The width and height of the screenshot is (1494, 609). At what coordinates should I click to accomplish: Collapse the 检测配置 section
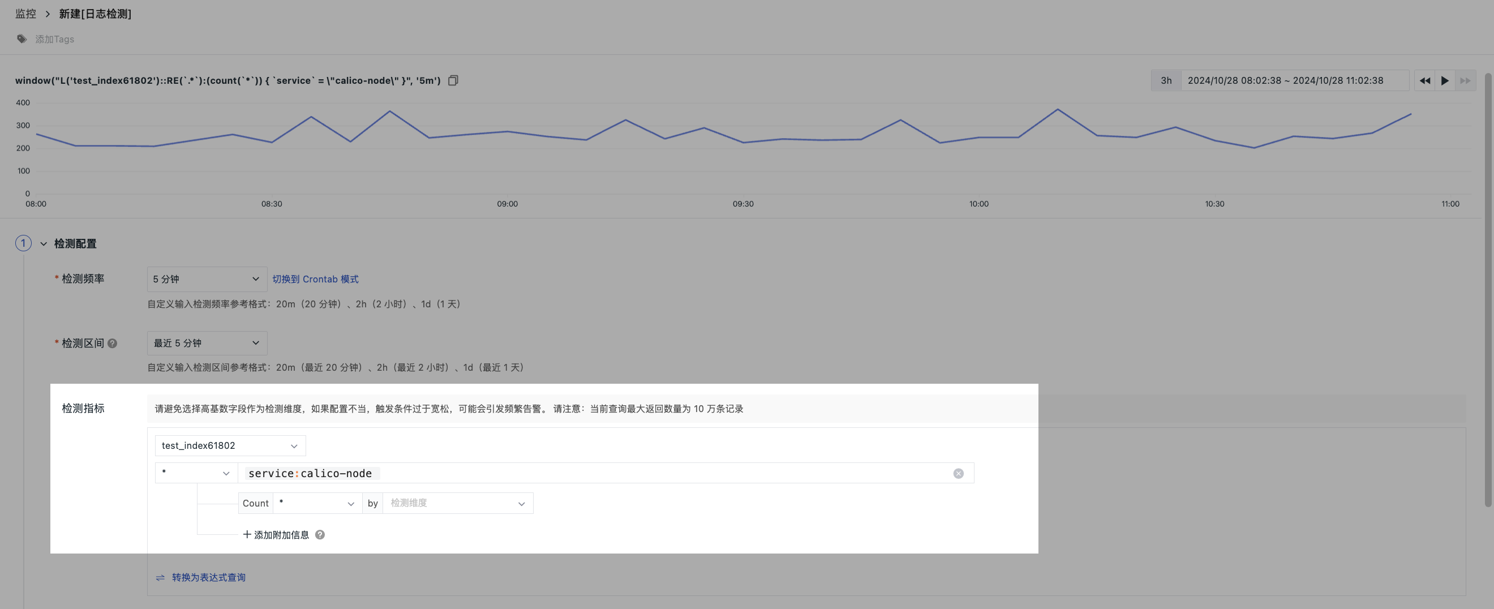(x=44, y=243)
